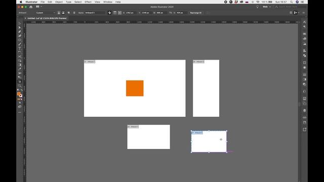Select the Eyedropper tool
The image size is (324, 182).
point(20,69)
